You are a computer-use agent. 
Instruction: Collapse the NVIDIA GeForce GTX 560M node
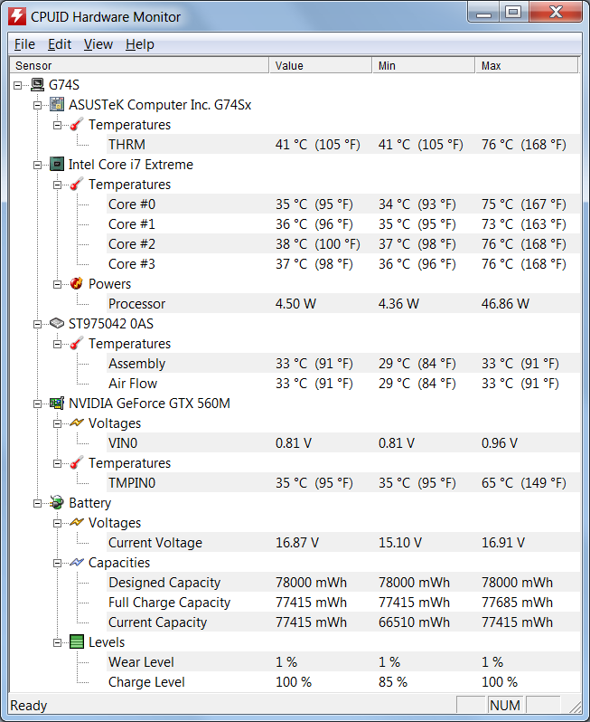click(x=38, y=404)
